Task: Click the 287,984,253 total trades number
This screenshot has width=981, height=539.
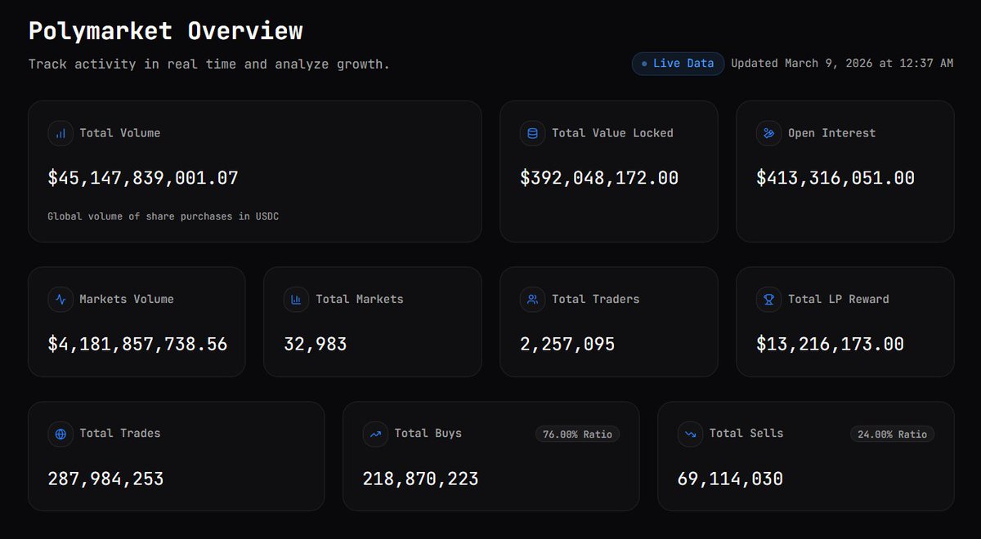Action: coord(106,479)
